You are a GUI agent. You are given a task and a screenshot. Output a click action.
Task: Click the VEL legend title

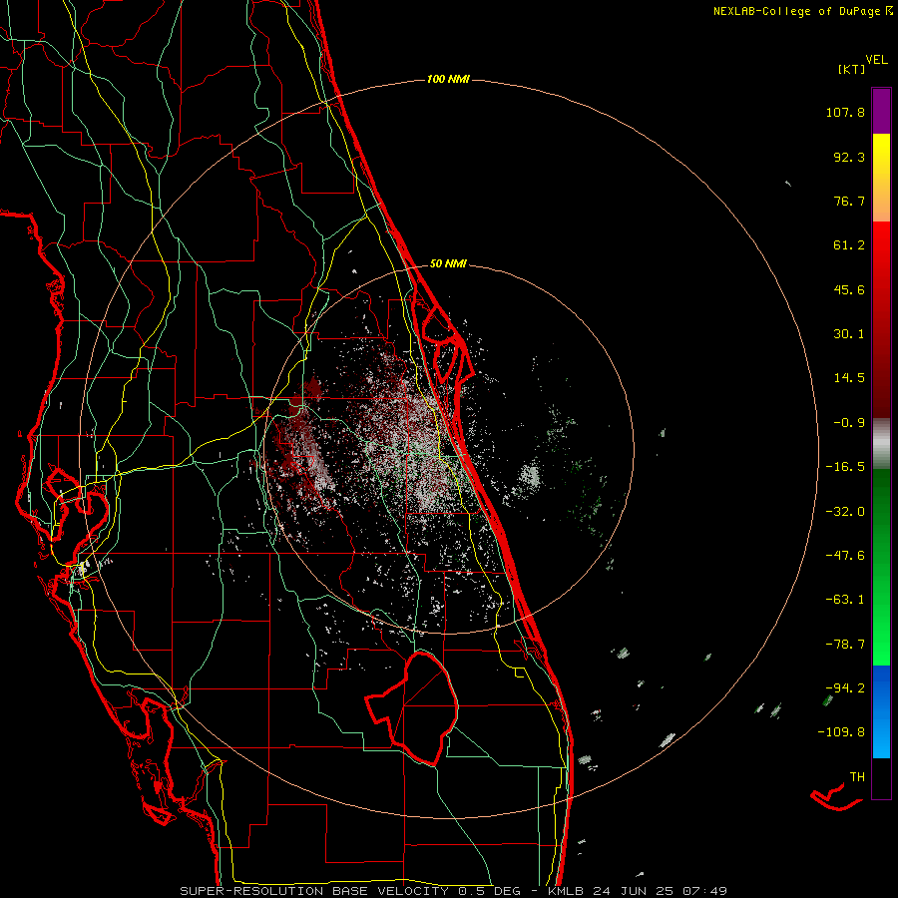coord(877,60)
